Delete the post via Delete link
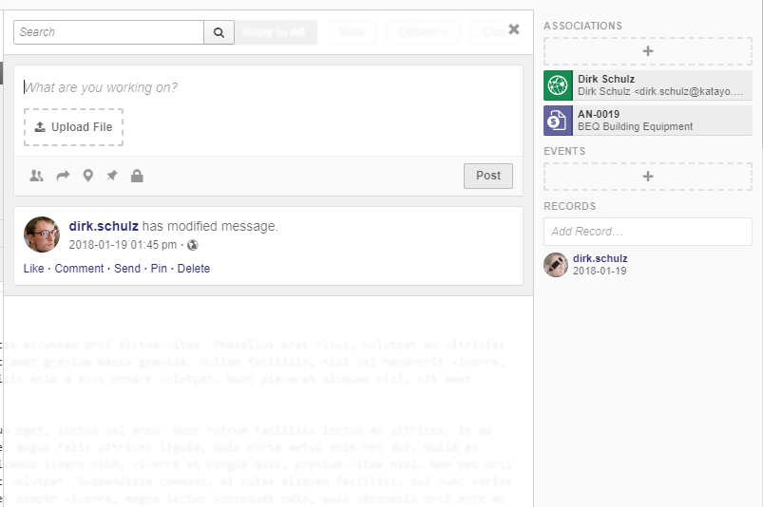The image size is (763, 507). click(x=193, y=269)
